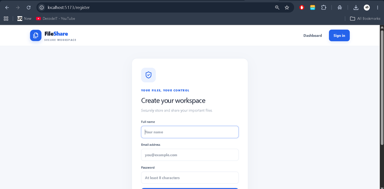Click the Email address label
The height and width of the screenshot is (189, 384).
pos(151,145)
